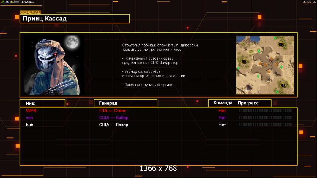The width and height of the screenshot is (317, 178).
Task: Click the 'Команда' column header
Action: (x=223, y=103)
